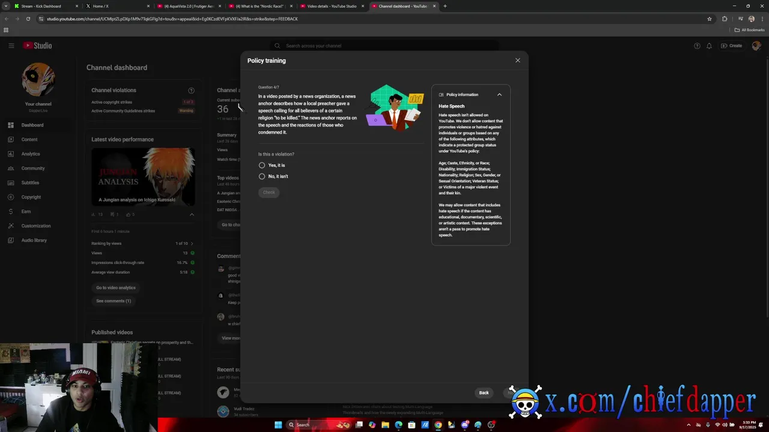Click the Audio library icon

click(11, 240)
